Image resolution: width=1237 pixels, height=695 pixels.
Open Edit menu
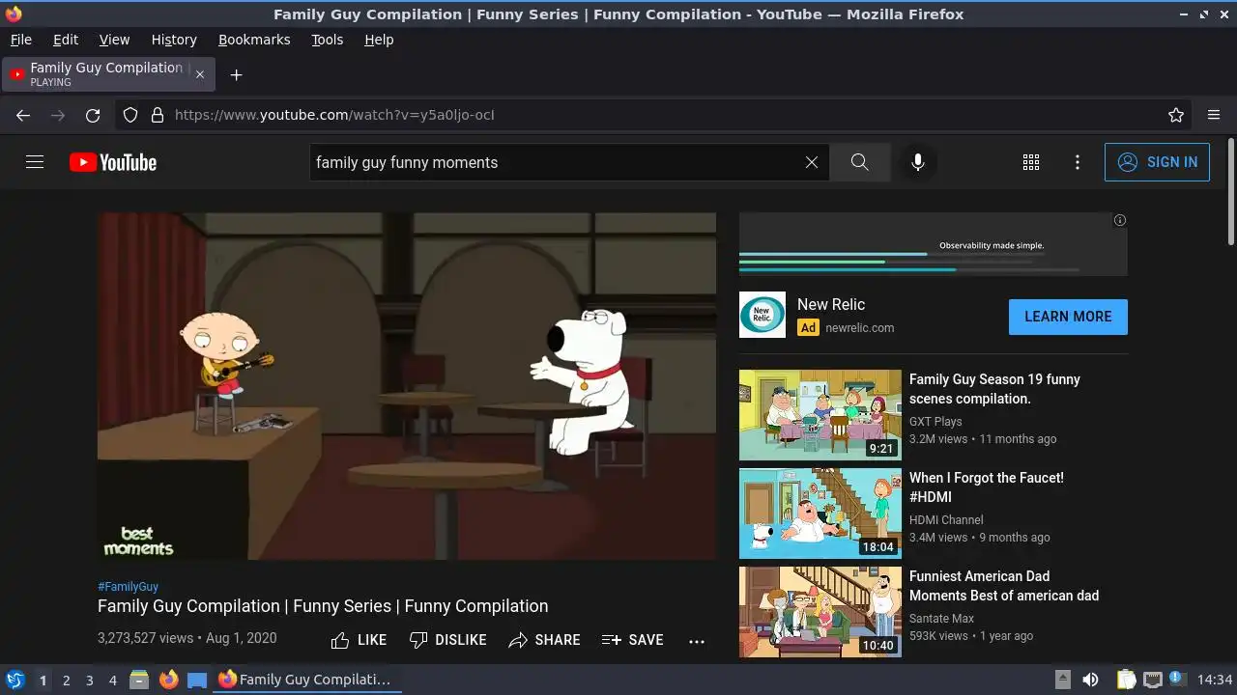(x=66, y=40)
